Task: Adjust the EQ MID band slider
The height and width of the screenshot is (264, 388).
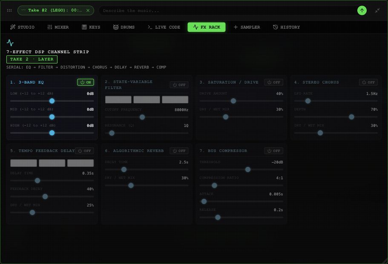Action: tap(52, 117)
